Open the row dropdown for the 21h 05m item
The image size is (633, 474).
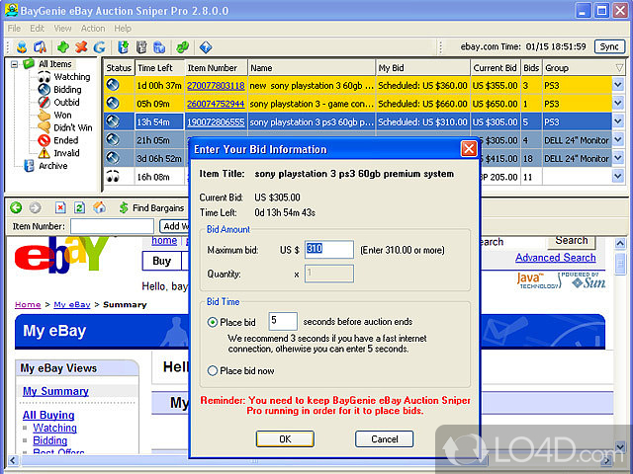[617, 140]
